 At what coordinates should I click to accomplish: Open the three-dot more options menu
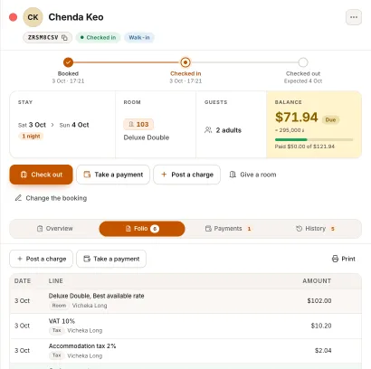(x=354, y=17)
